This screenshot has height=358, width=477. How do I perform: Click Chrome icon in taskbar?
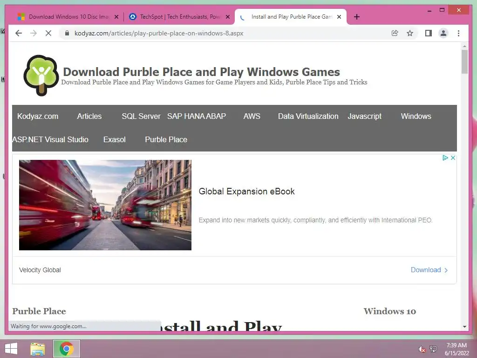[x=67, y=349]
